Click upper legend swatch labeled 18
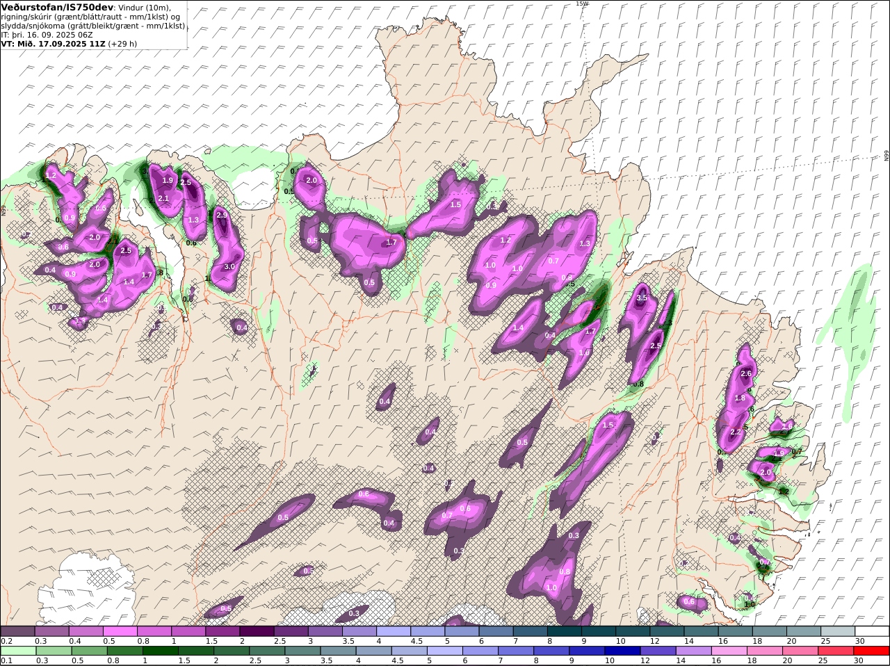 pyautogui.click(x=769, y=631)
